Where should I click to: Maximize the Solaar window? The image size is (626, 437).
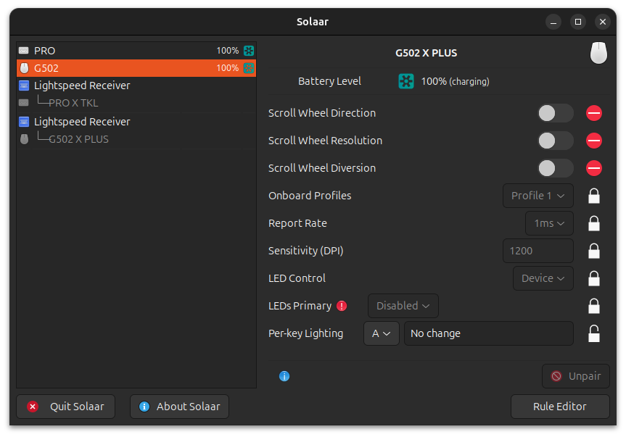click(x=577, y=22)
